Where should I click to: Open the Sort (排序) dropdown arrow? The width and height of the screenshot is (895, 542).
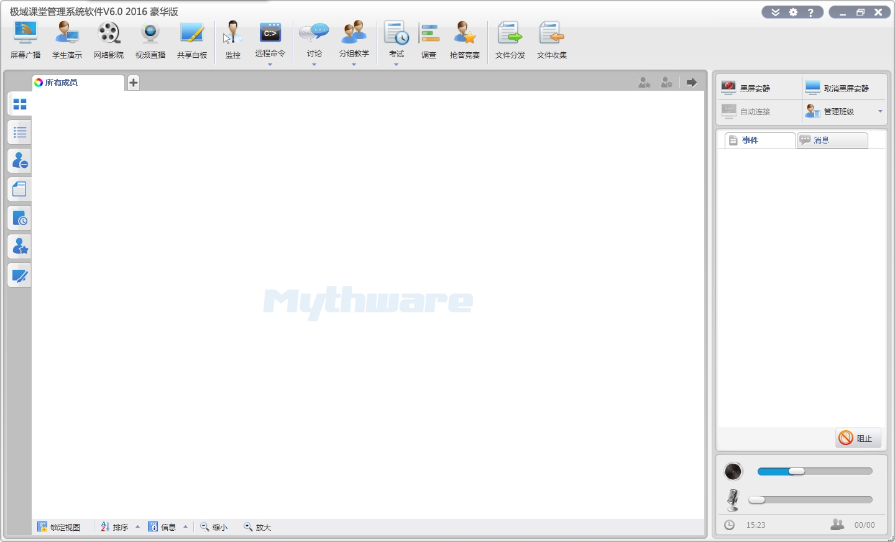pyautogui.click(x=137, y=527)
